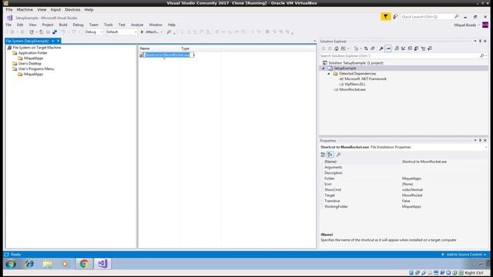Select User's Programs Menu node

[x=36, y=68]
